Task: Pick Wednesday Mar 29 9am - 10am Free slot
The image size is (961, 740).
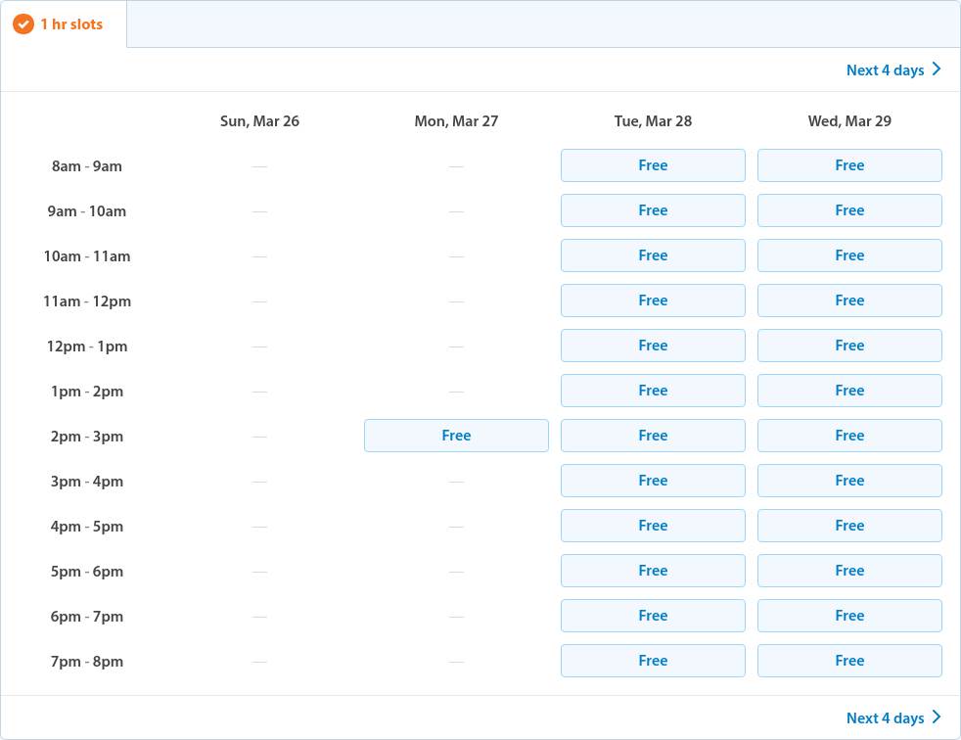Action: click(849, 210)
